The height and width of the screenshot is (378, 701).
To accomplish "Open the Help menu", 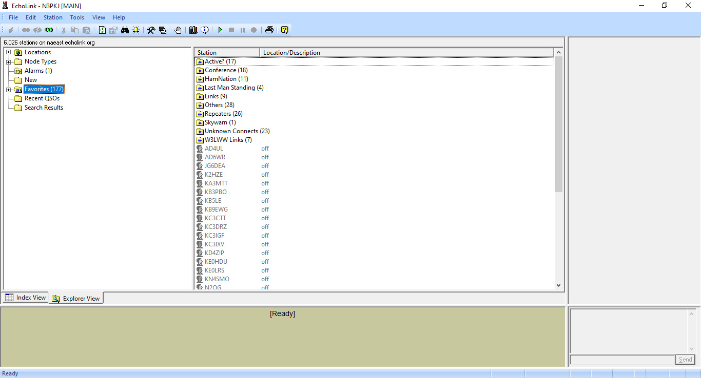I will 119,17.
